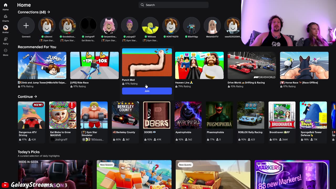Open Hide-N-Seek pick banner
The width and height of the screenshot is (336, 189).
click(55, 175)
